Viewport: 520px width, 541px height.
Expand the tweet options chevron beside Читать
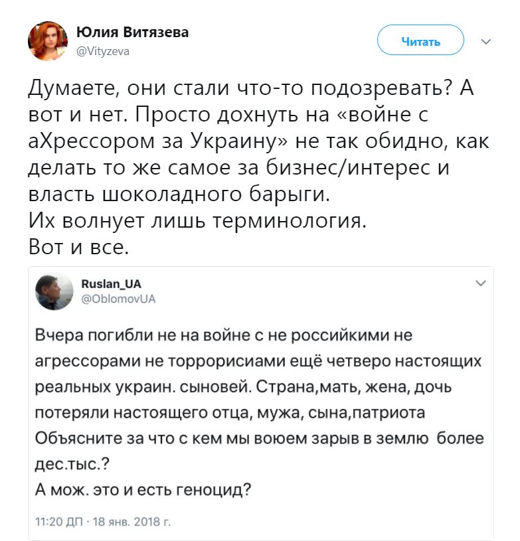tap(485, 42)
